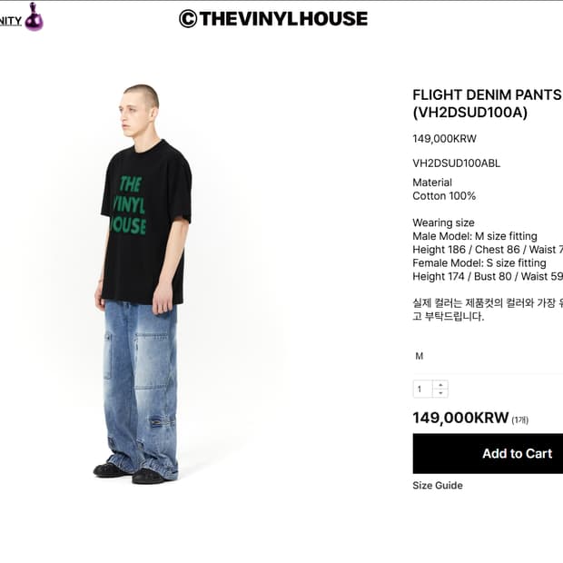Add the denim pants to cart
The height and width of the screenshot is (563, 563).
(x=488, y=453)
